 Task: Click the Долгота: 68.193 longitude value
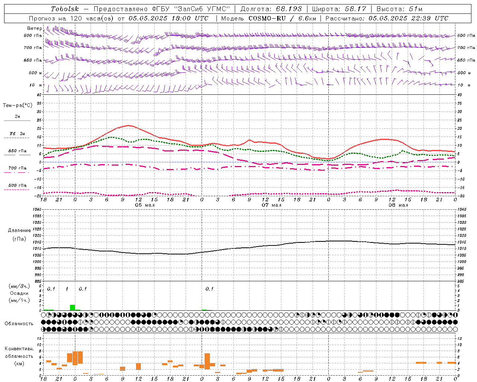coord(271,9)
